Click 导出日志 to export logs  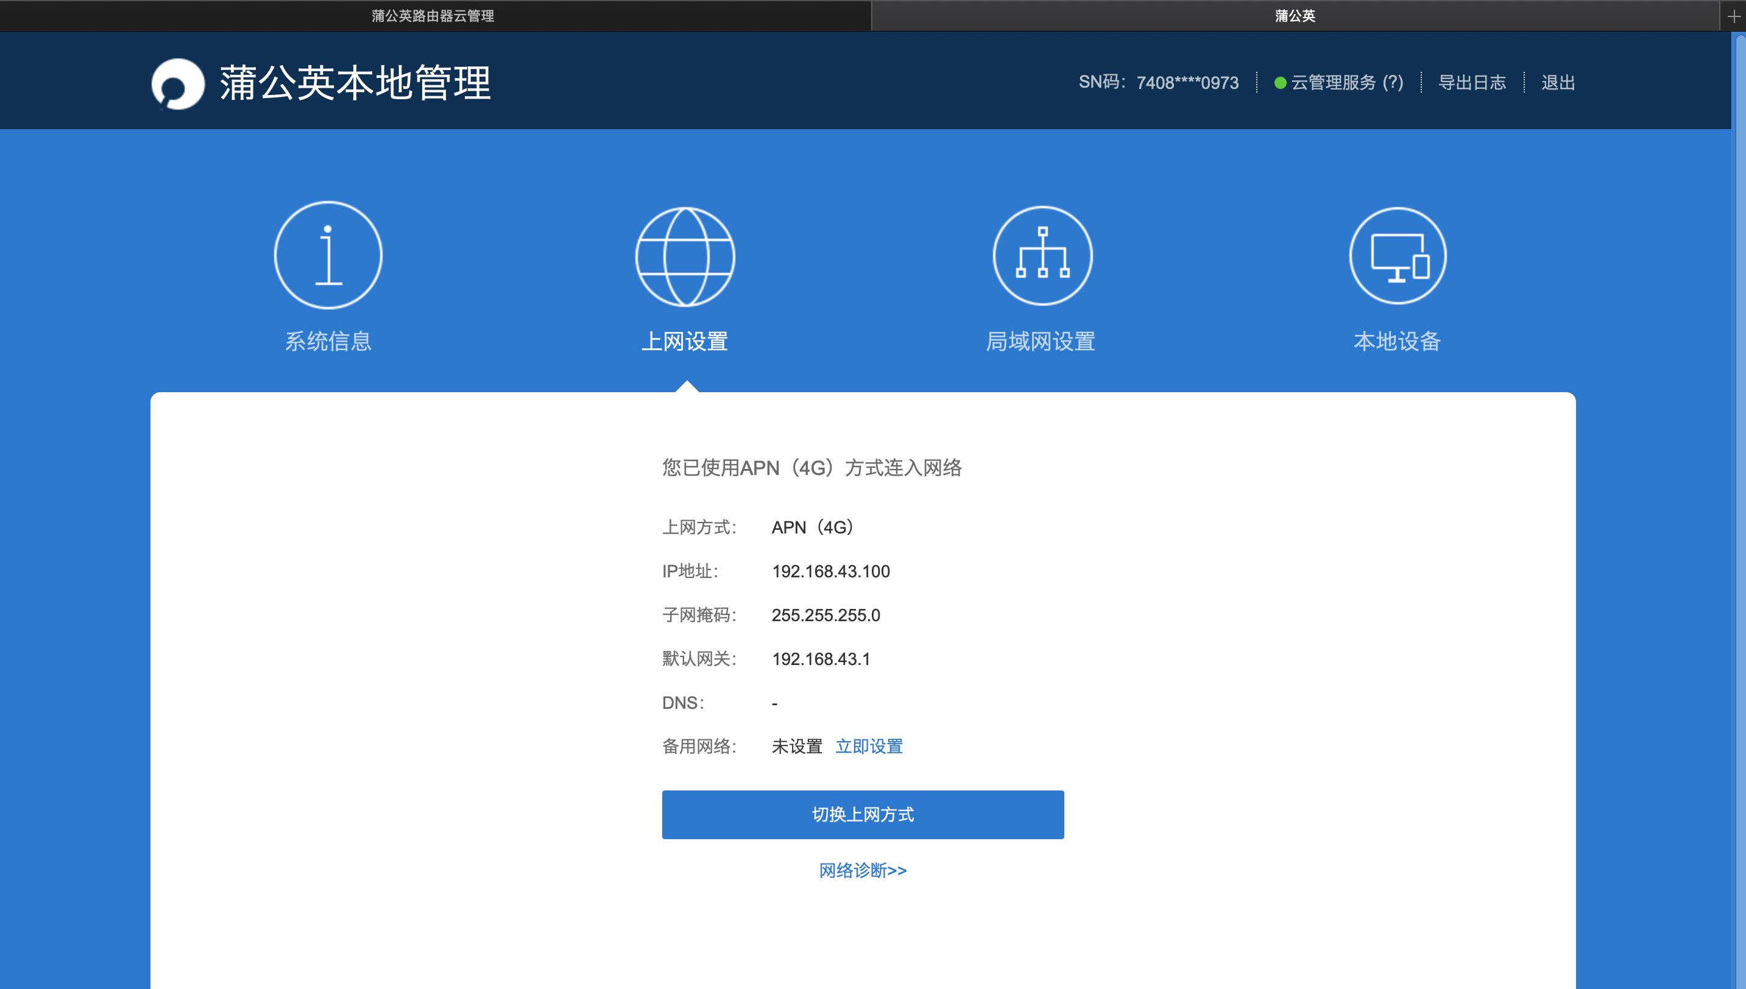1470,82
